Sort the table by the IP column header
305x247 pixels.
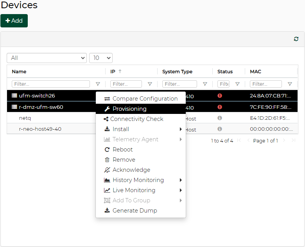(x=113, y=72)
